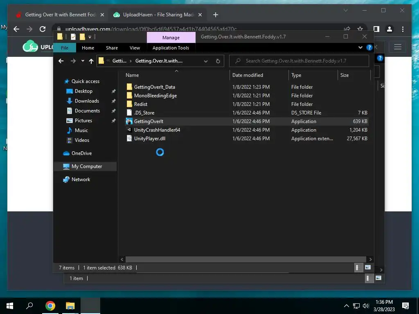Open Chrome profile menu
419x314 pixels.
390,29
